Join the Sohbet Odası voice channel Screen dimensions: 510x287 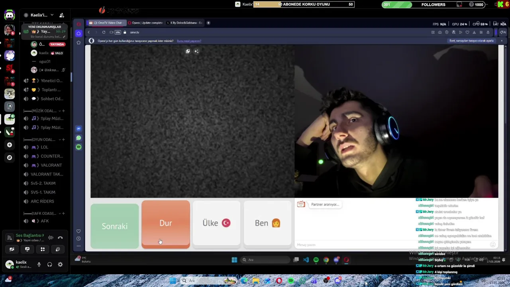point(44,99)
